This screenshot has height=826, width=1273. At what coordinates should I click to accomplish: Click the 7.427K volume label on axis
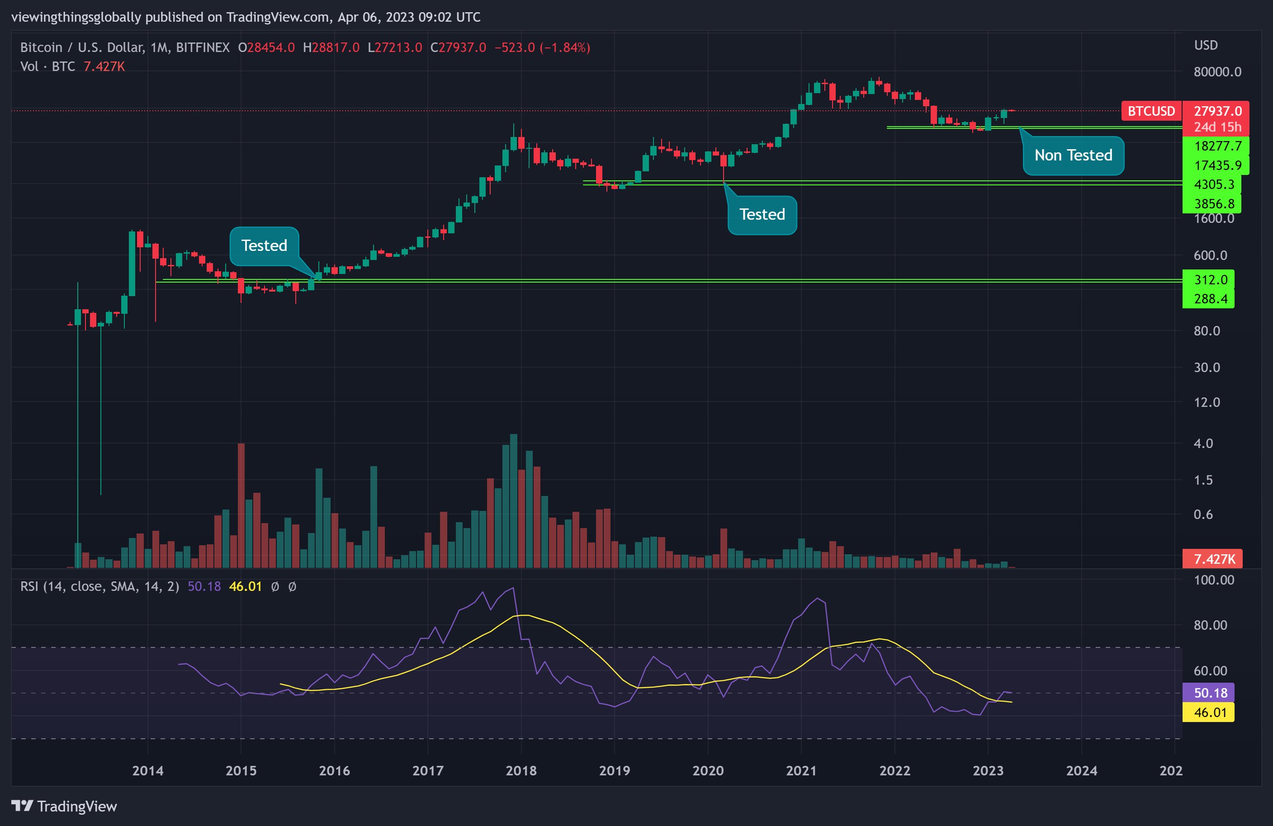(x=1212, y=559)
